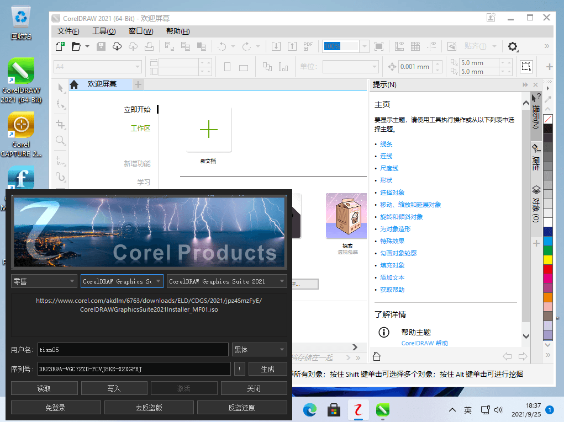Open the 零售 dropdown in keygen
Screen dimensions: 564x422
coord(44,281)
